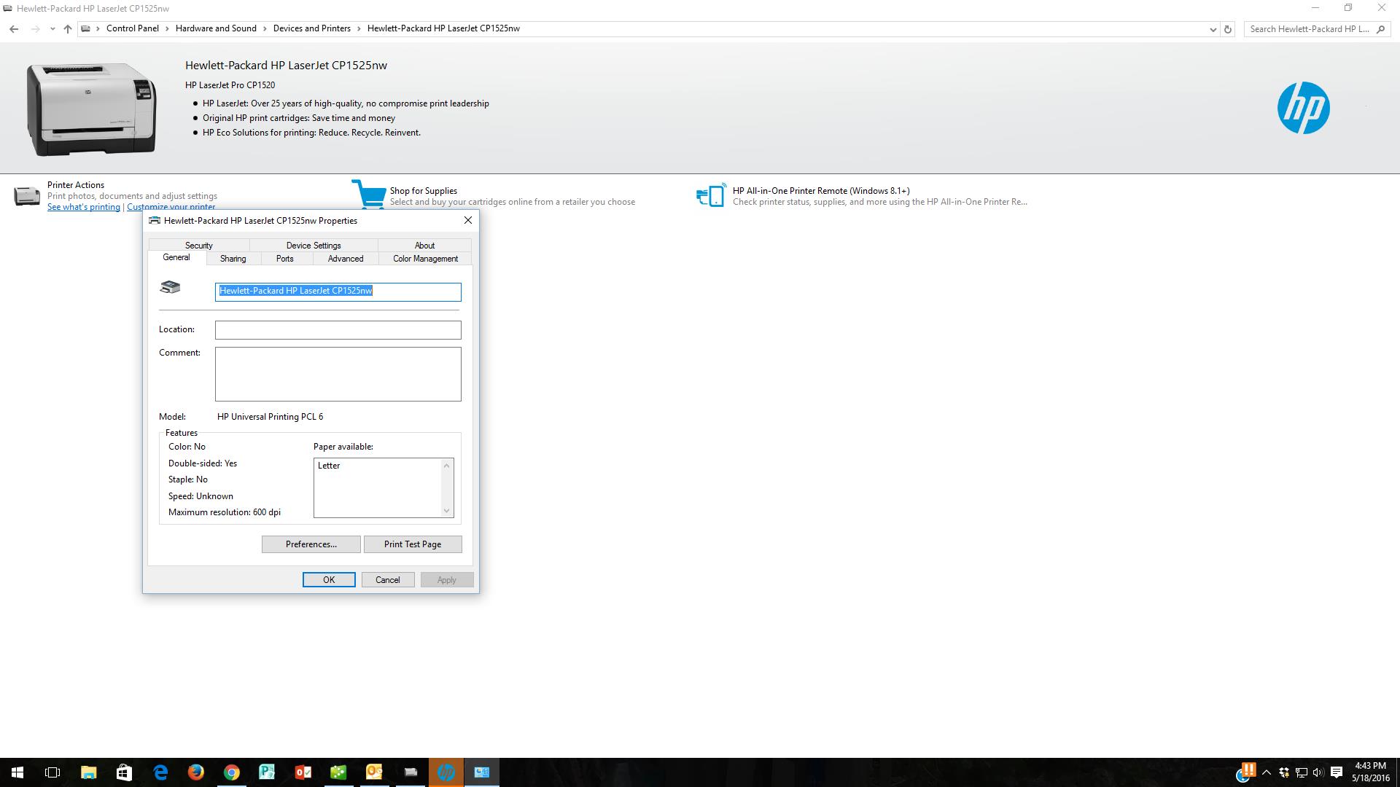Image resolution: width=1400 pixels, height=787 pixels.
Task: Open the Preferences... button
Action: coord(311,544)
